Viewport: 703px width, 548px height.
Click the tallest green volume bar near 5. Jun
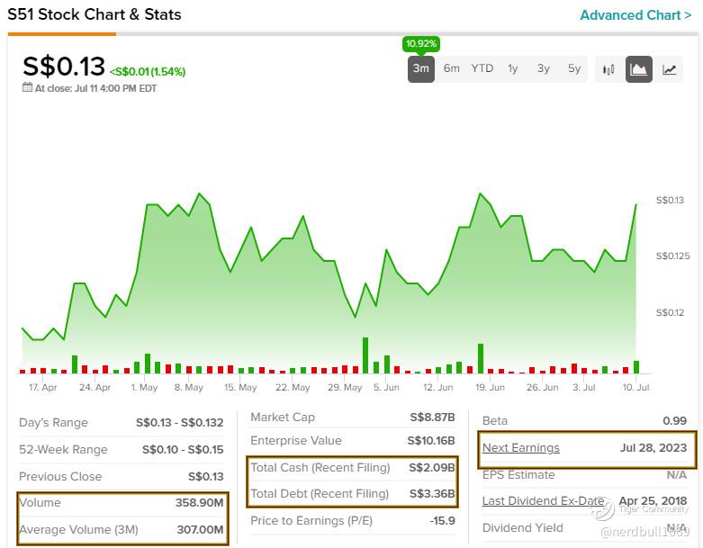pyautogui.click(x=365, y=355)
